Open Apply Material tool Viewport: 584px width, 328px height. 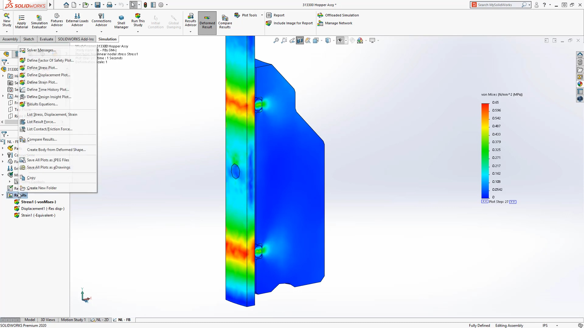[21, 22]
